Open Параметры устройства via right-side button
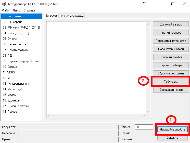 click(x=171, y=41)
